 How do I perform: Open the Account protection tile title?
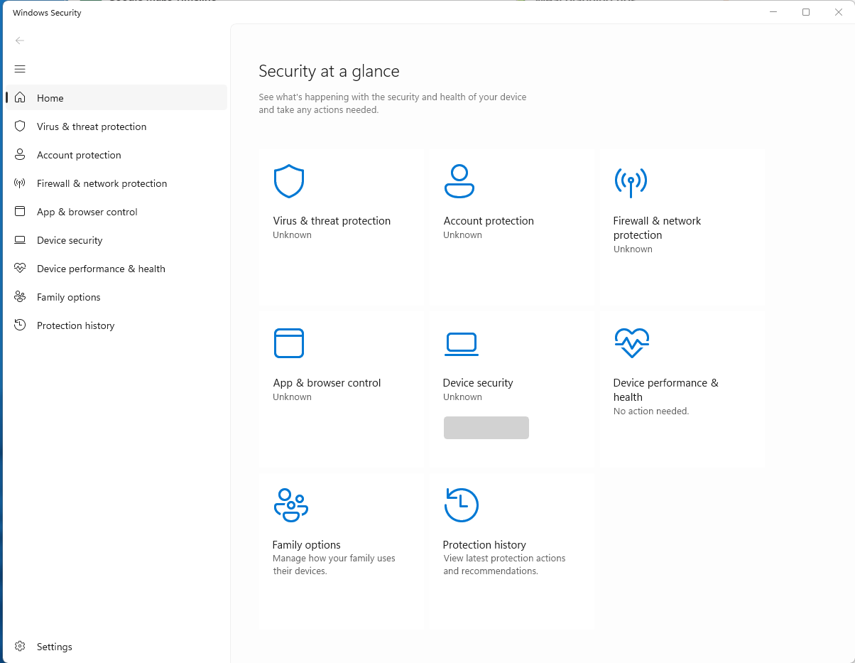(x=489, y=220)
